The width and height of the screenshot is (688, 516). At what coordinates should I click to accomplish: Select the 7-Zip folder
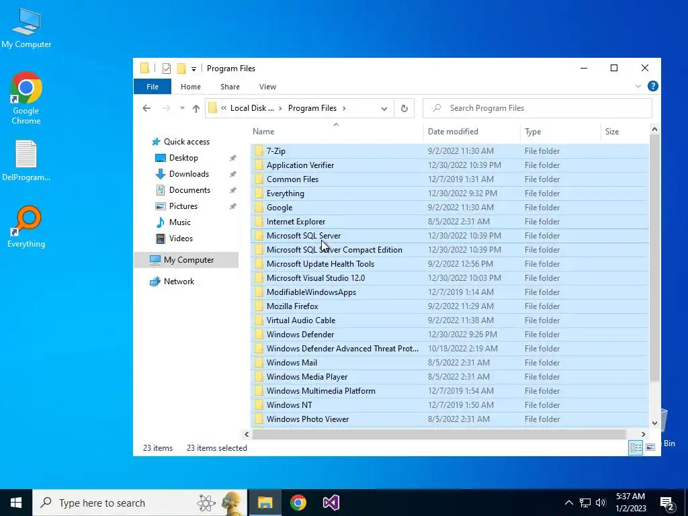[449, 151]
